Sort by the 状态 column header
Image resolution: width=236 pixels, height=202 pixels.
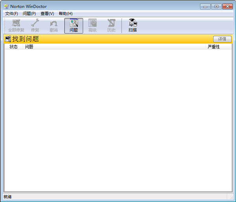pos(14,47)
